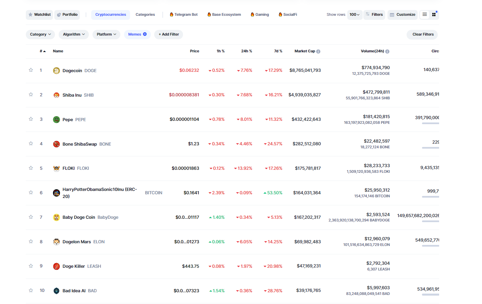Star Dogecoin to add to watchlist
Image resolution: width=482 pixels, height=304 pixels.
click(31, 70)
